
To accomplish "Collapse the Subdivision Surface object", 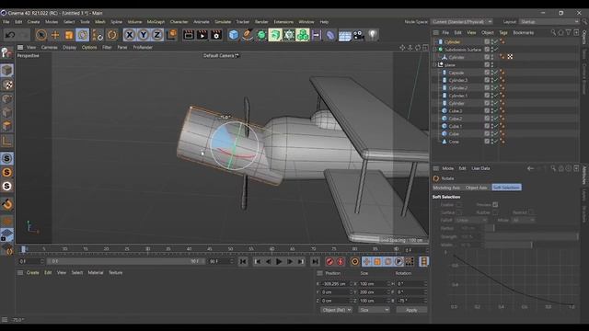I will (435, 50).
